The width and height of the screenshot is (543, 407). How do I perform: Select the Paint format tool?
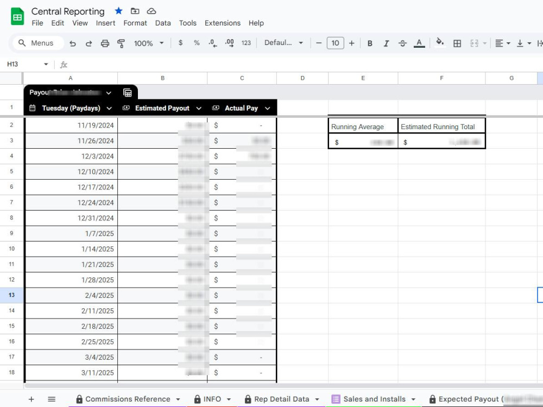pyautogui.click(x=121, y=43)
